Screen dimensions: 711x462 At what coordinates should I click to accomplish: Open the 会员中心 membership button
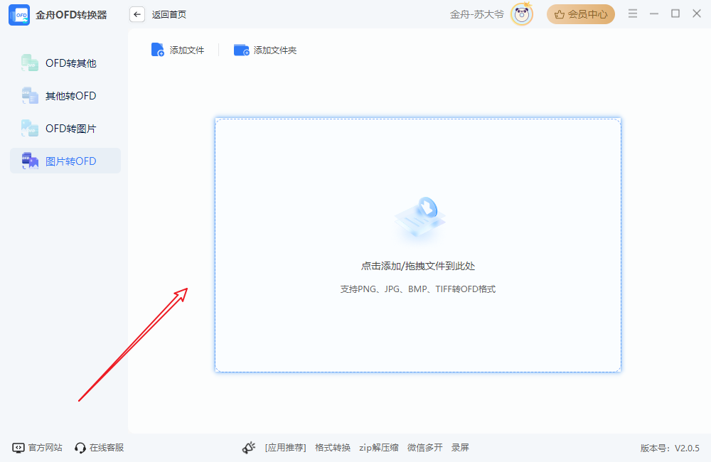(x=581, y=14)
